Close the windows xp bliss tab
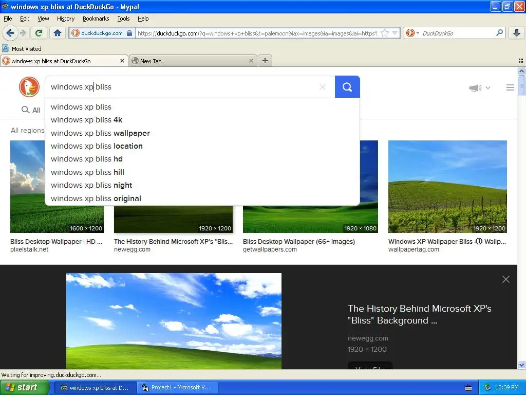Screen dimensions: 526x395 122,61
